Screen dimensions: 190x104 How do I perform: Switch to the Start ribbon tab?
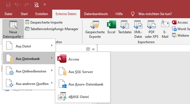pyautogui.click(x=24, y=14)
